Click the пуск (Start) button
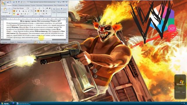 pyautogui.click(x=5, y=104)
